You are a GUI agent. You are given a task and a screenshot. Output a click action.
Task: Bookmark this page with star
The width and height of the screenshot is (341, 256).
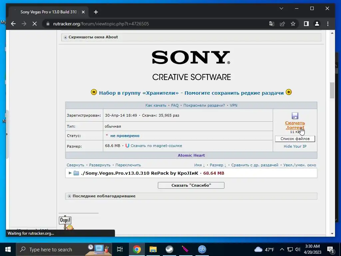293,24
